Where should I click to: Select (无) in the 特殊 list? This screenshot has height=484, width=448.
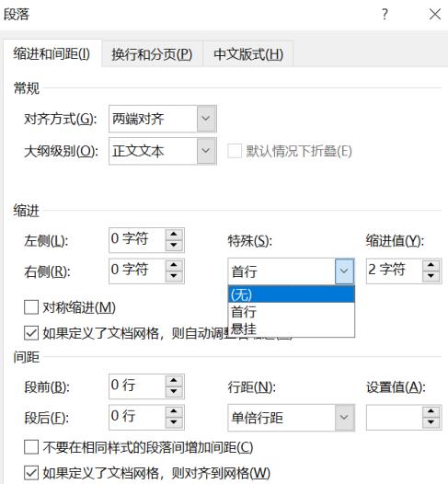pyautogui.click(x=292, y=294)
